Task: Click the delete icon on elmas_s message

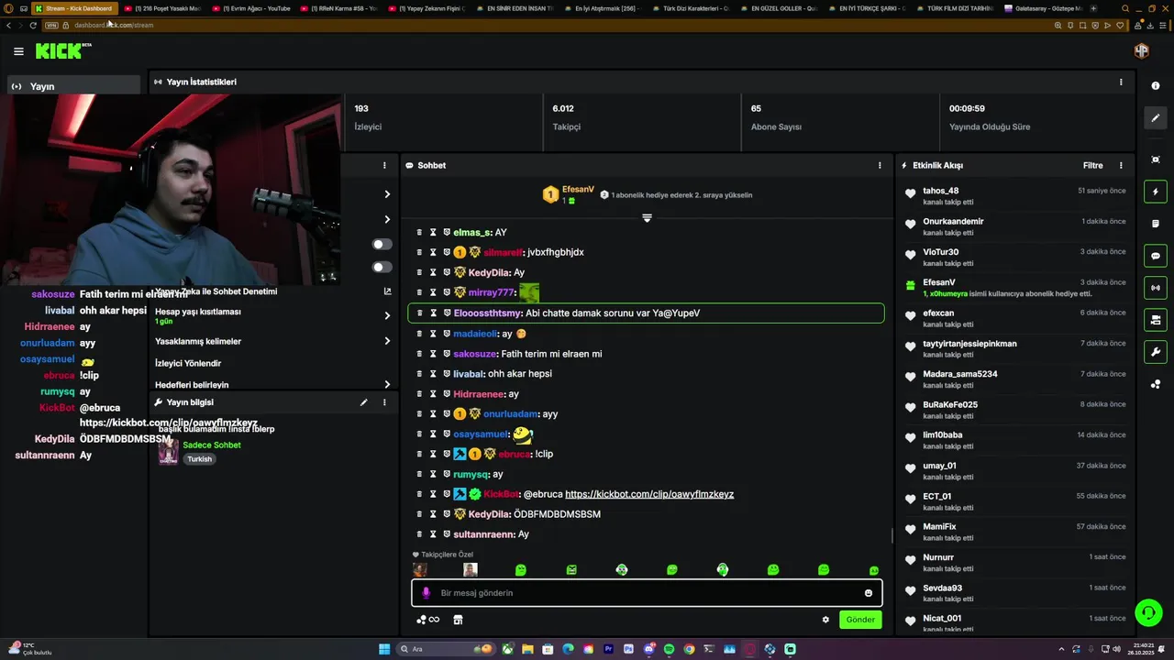Action: (x=419, y=233)
